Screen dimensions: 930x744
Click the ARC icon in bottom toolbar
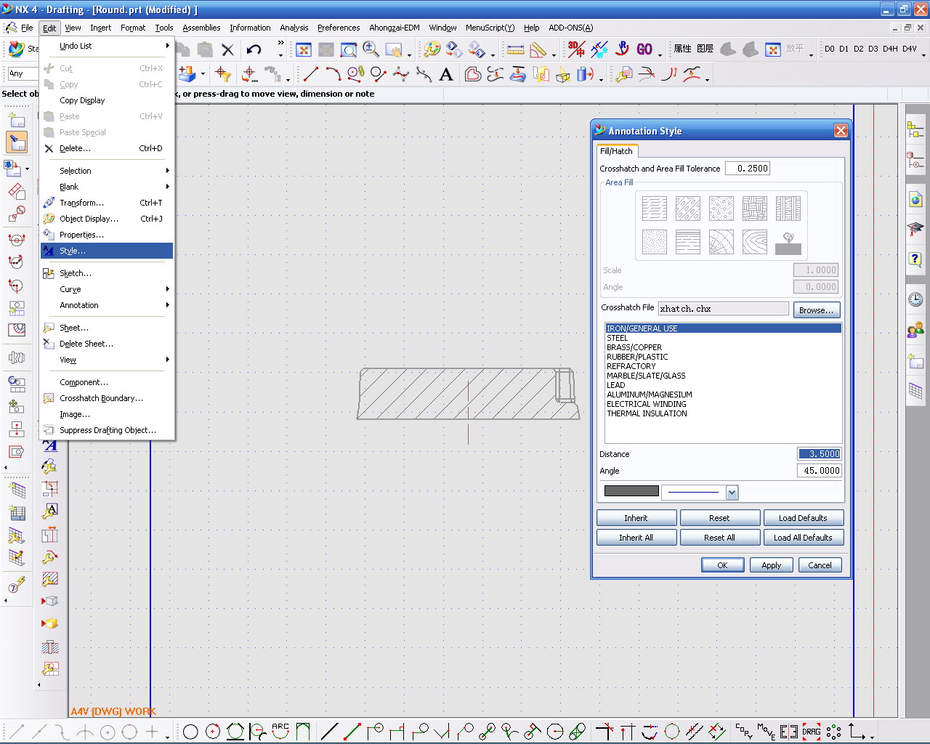pyautogui.click(x=280, y=731)
